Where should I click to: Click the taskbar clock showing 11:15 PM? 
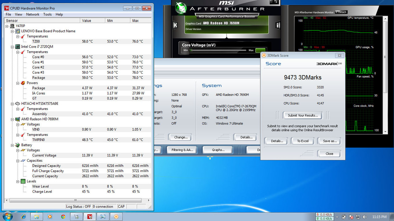click(379, 217)
